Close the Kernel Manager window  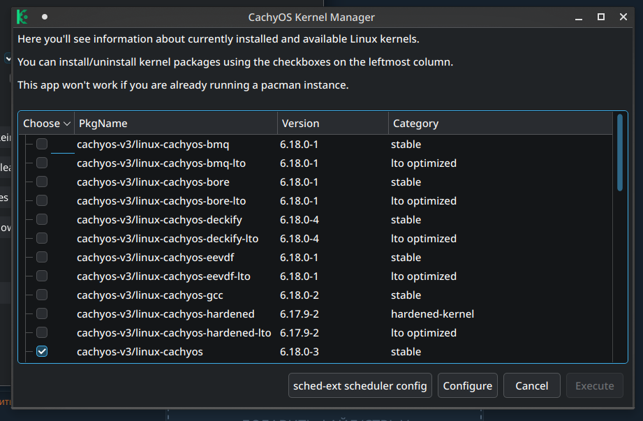(620, 17)
